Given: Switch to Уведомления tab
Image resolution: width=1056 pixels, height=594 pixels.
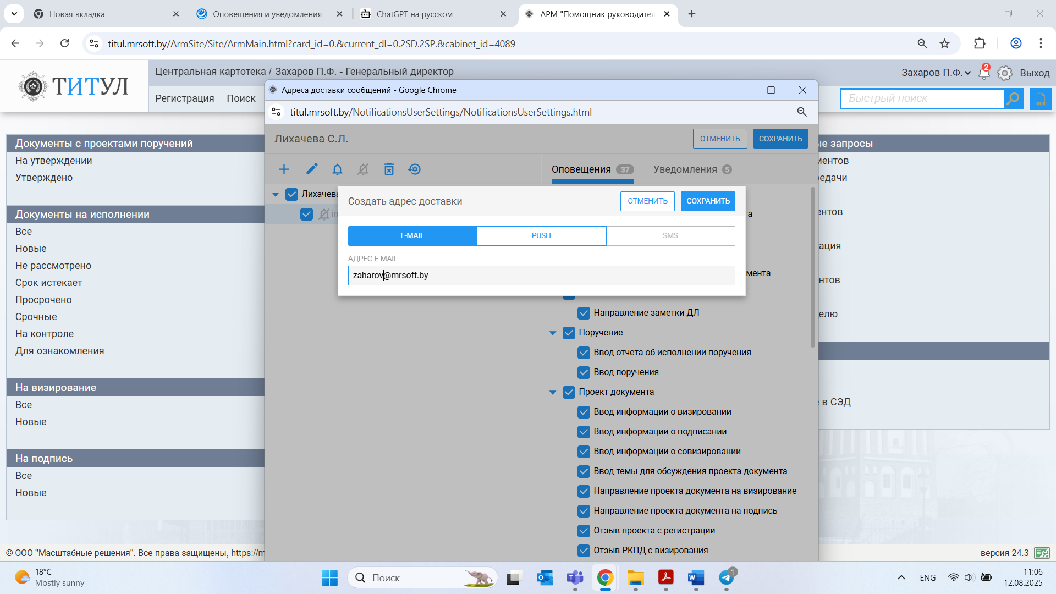Looking at the screenshot, I should click(x=685, y=169).
